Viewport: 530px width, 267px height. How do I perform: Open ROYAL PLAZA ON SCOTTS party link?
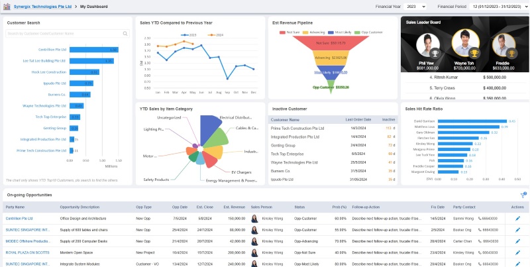28,252
